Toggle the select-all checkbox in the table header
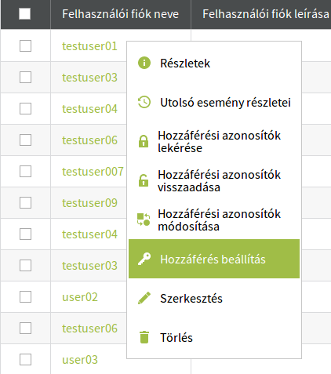This screenshot has height=374, width=331. point(25,14)
